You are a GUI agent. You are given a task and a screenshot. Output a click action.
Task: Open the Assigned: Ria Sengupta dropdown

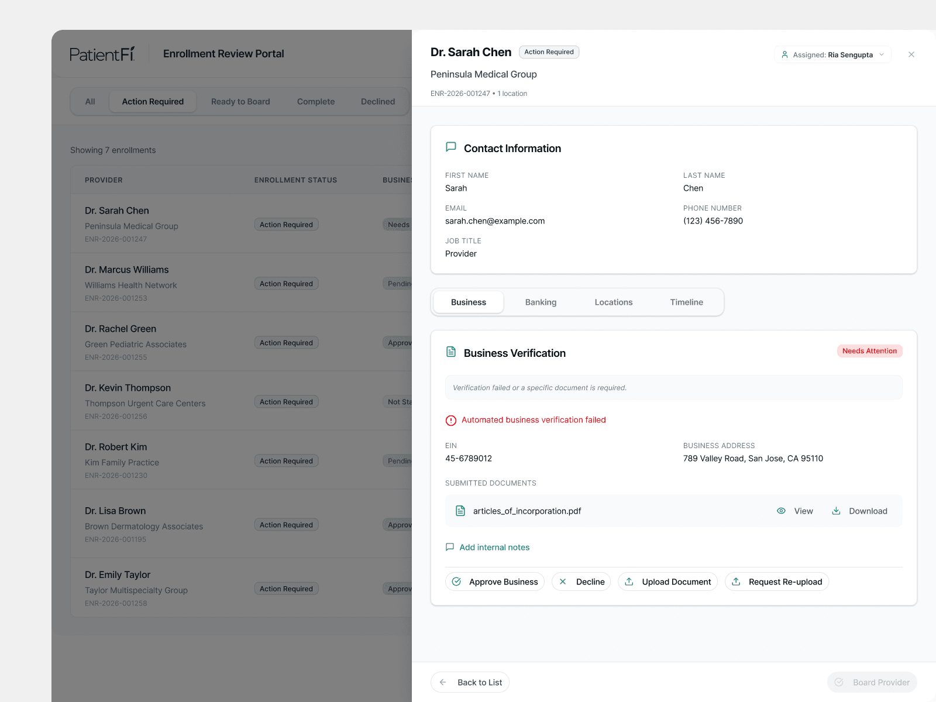832,54
